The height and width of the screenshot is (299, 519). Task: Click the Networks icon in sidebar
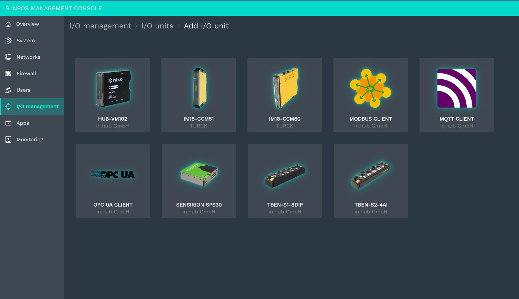8,57
